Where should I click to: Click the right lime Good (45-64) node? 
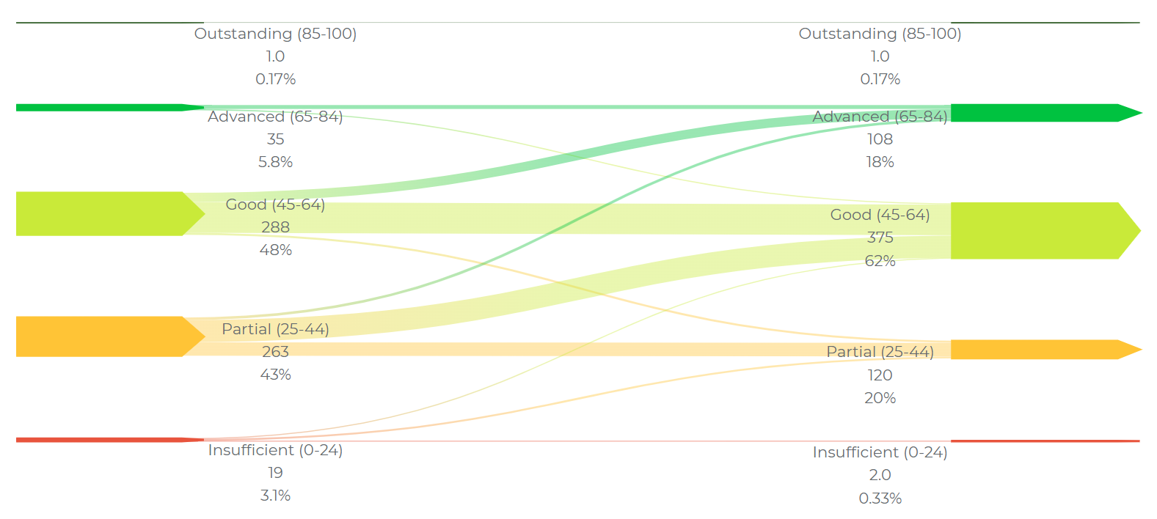[x=1034, y=230]
